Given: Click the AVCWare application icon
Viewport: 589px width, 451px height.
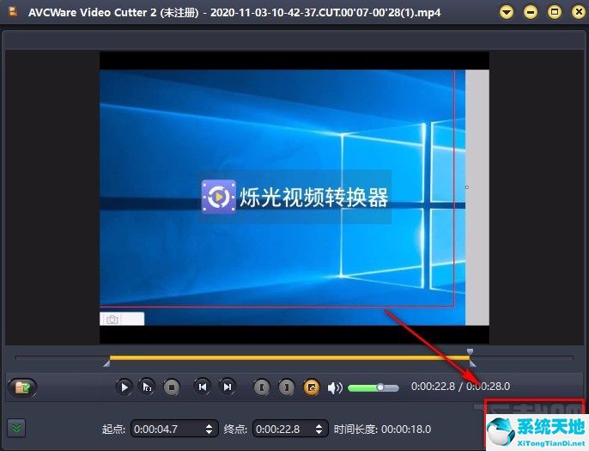Looking at the screenshot, I should tap(14, 12).
